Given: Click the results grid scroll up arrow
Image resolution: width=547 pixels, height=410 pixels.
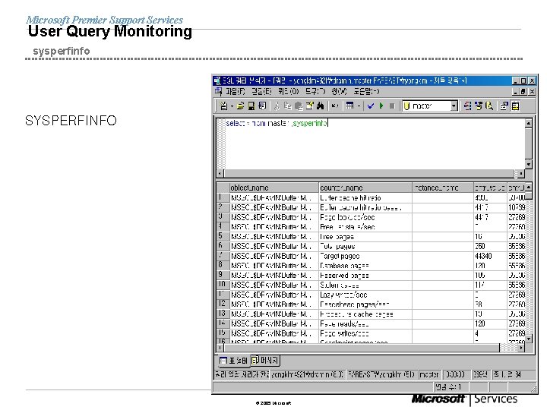Looking at the screenshot, I should [x=529, y=188].
